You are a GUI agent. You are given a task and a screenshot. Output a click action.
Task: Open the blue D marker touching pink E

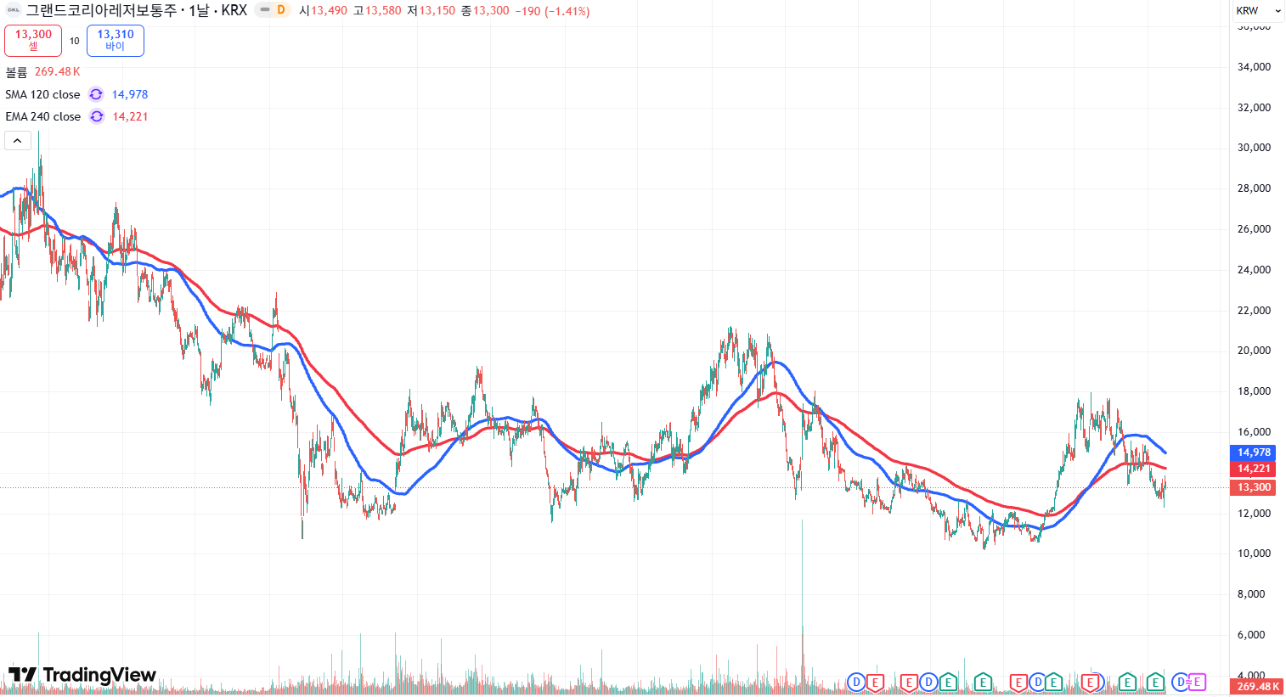[x=1181, y=682]
